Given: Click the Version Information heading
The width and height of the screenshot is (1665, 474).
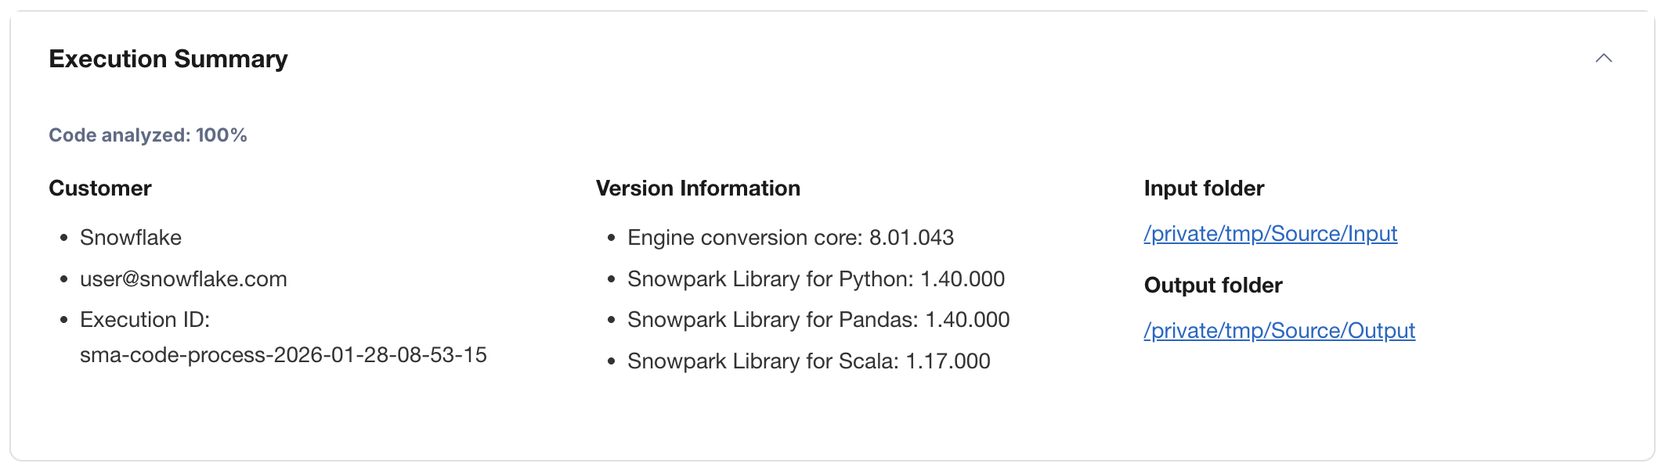Looking at the screenshot, I should (x=697, y=189).
